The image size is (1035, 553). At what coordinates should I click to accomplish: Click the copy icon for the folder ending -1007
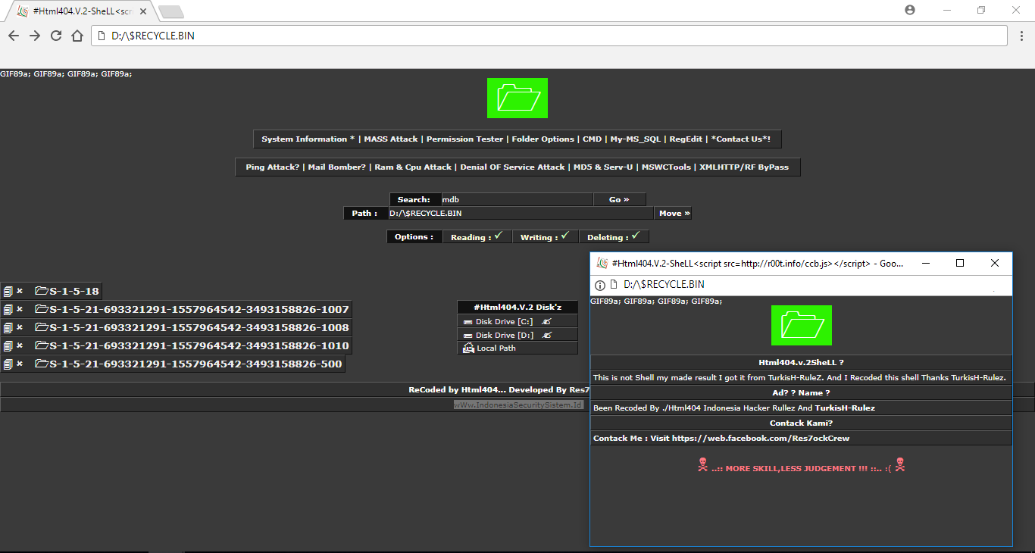coord(8,310)
